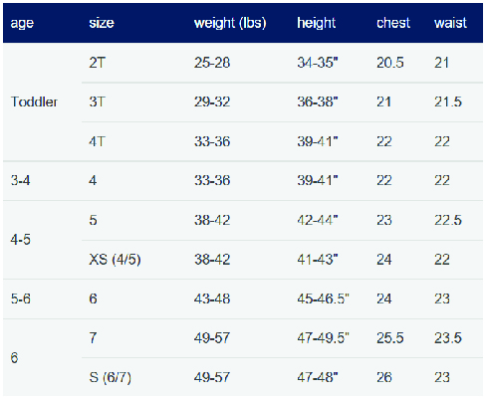
Task: Click the 23.5 waist value
Action: (448, 338)
